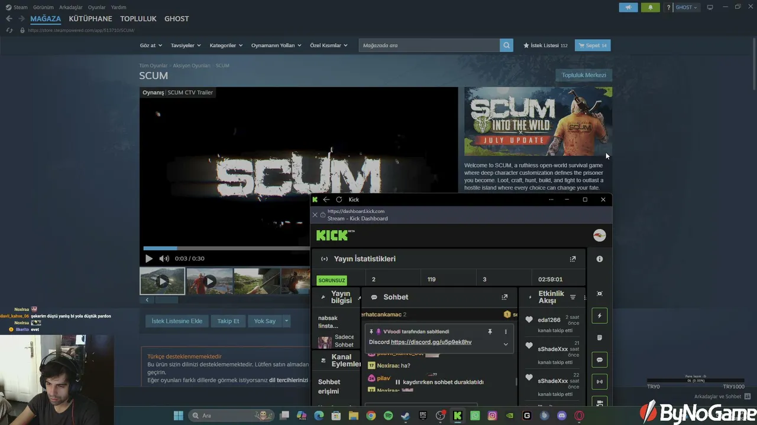Viewport: 757px width, 425px height.
Task: Open the Sepet shopping cart
Action: pos(593,45)
